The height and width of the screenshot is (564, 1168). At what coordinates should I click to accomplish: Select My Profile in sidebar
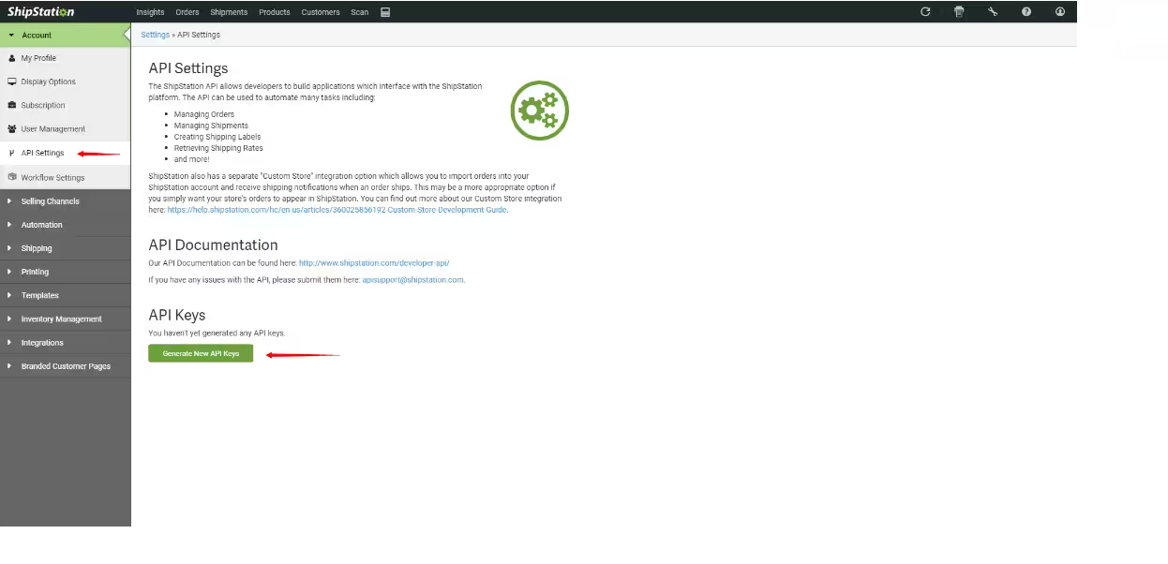(x=38, y=58)
